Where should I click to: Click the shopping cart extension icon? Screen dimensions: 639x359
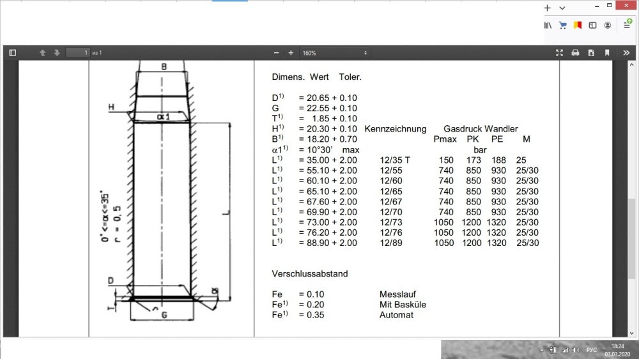point(563,26)
